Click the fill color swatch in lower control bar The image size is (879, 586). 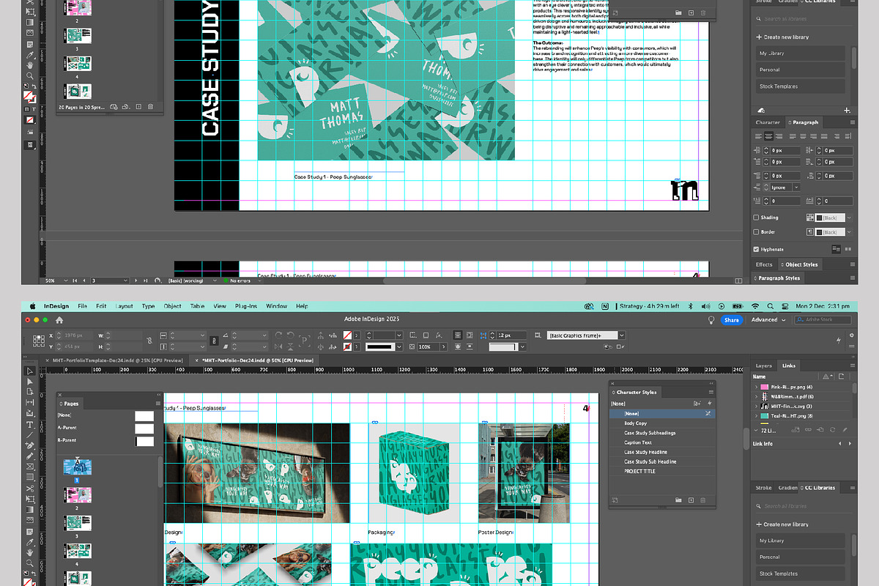[x=347, y=335]
